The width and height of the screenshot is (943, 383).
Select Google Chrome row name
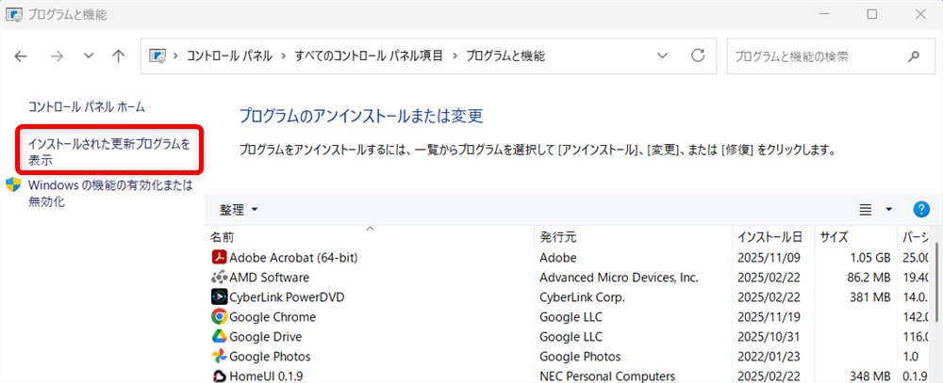[x=273, y=317]
